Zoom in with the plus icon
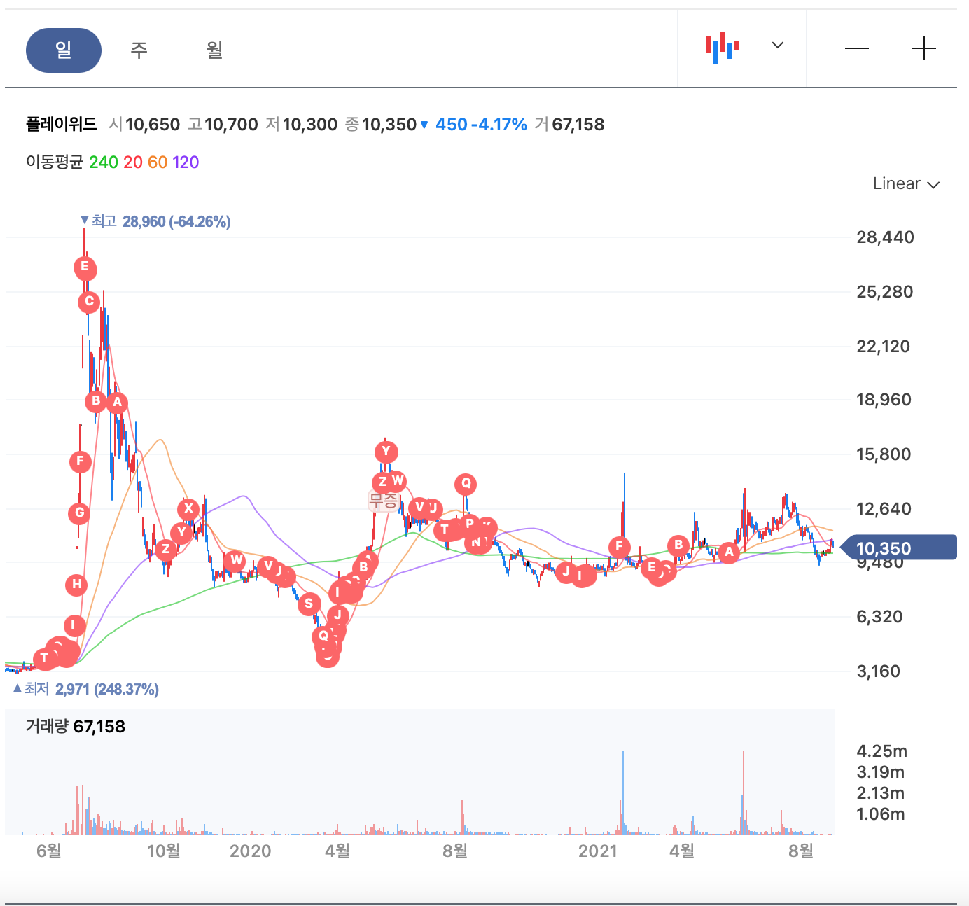 924,48
